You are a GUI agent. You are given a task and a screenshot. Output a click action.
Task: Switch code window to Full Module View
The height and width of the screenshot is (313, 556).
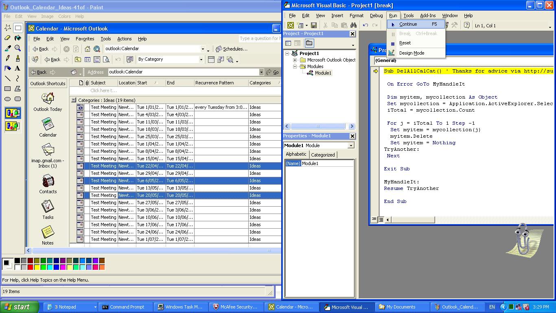[381, 220]
